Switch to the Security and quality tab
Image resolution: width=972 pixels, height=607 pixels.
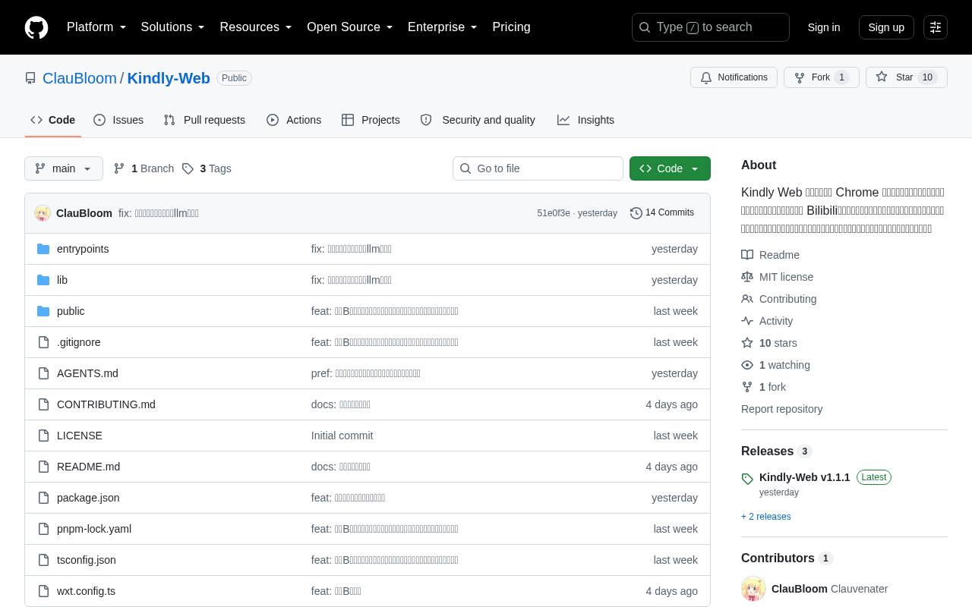click(x=478, y=120)
